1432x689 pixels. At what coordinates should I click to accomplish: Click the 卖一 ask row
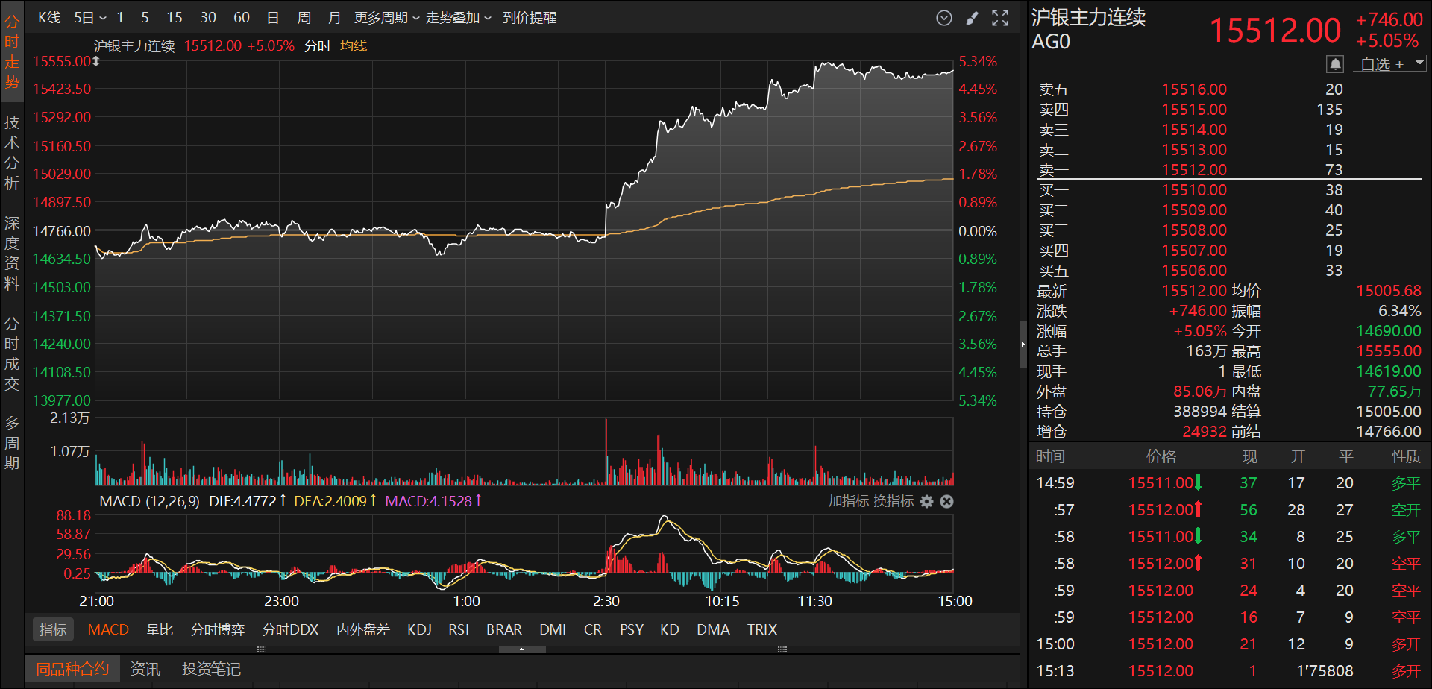pos(1228,170)
